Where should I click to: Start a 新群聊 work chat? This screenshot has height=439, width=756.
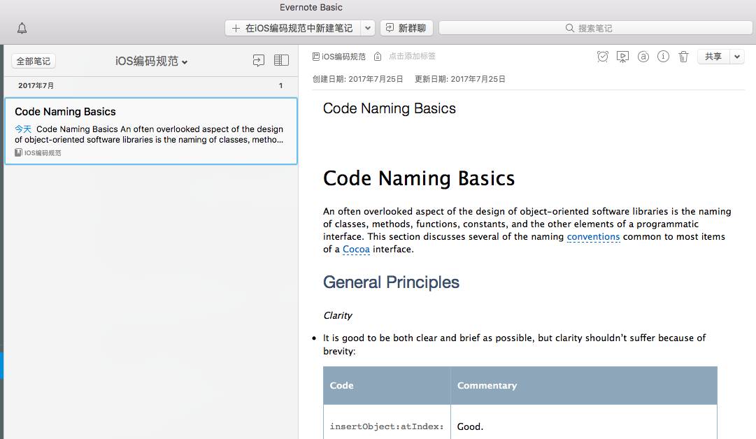[406, 28]
